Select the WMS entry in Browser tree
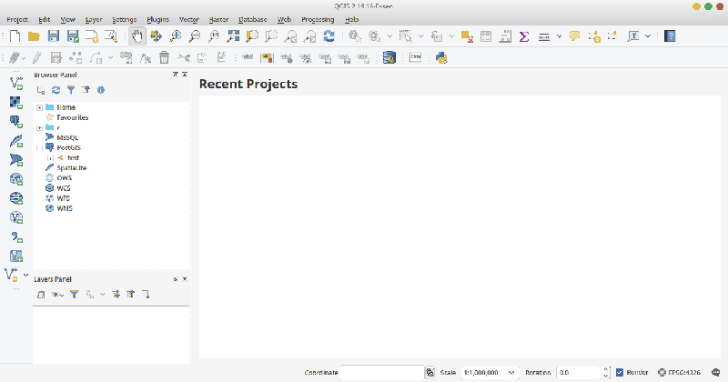The image size is (728, 382). [x=65, y=208]
